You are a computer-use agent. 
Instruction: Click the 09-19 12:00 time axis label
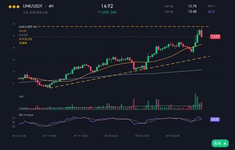pos(81,136)
